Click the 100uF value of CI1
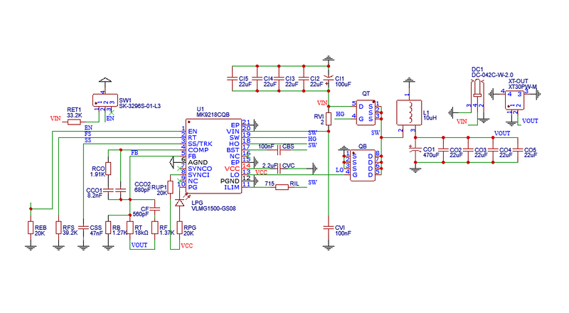The width and height of the screenshot is (569, 313). click(x=343, y=84)
